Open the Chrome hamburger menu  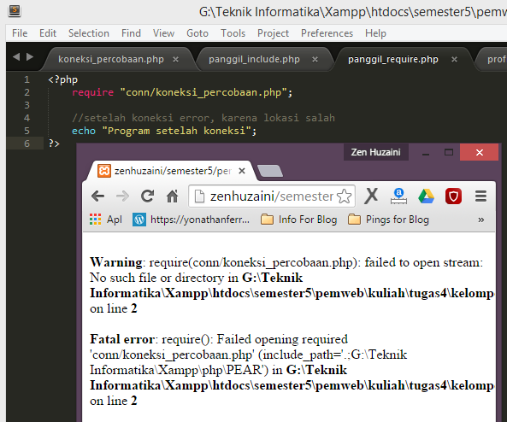click(480, 196)
